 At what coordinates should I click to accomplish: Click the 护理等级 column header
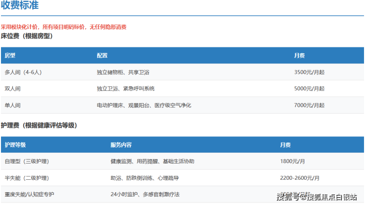coord(15,145)
